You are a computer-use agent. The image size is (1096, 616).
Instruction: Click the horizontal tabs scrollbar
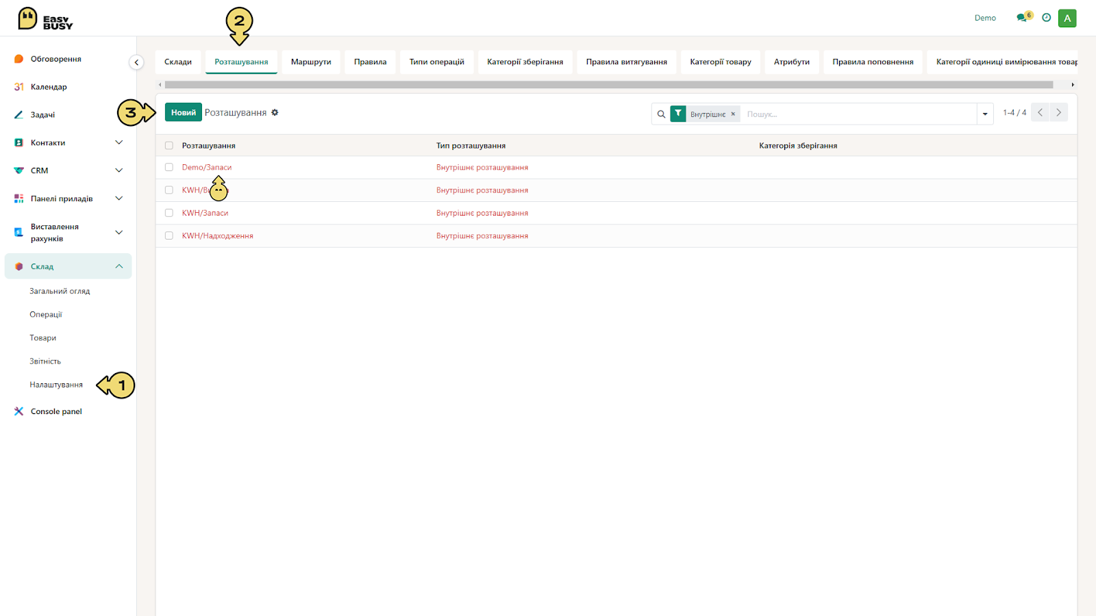[608, 85]
